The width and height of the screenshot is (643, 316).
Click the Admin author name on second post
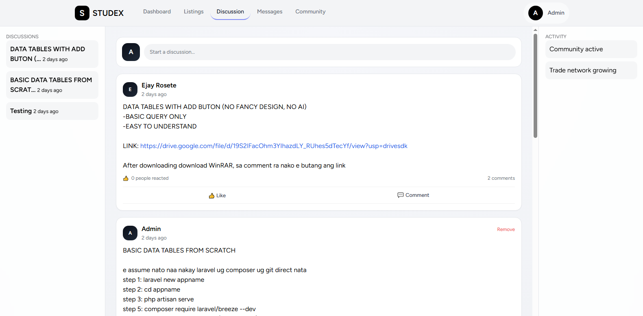pos(151,229)
